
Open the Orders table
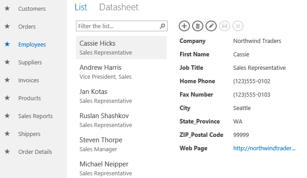pos(27,27)
